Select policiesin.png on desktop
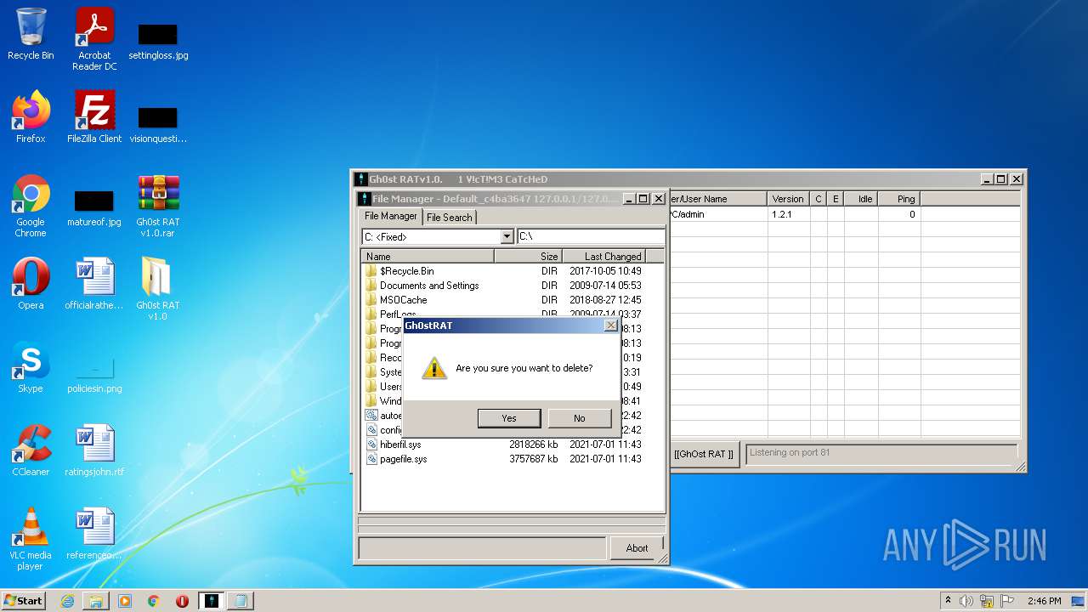 94,377
